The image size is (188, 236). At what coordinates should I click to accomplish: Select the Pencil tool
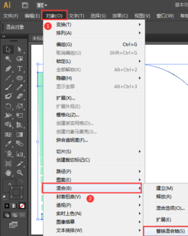[x=20, y=87]
